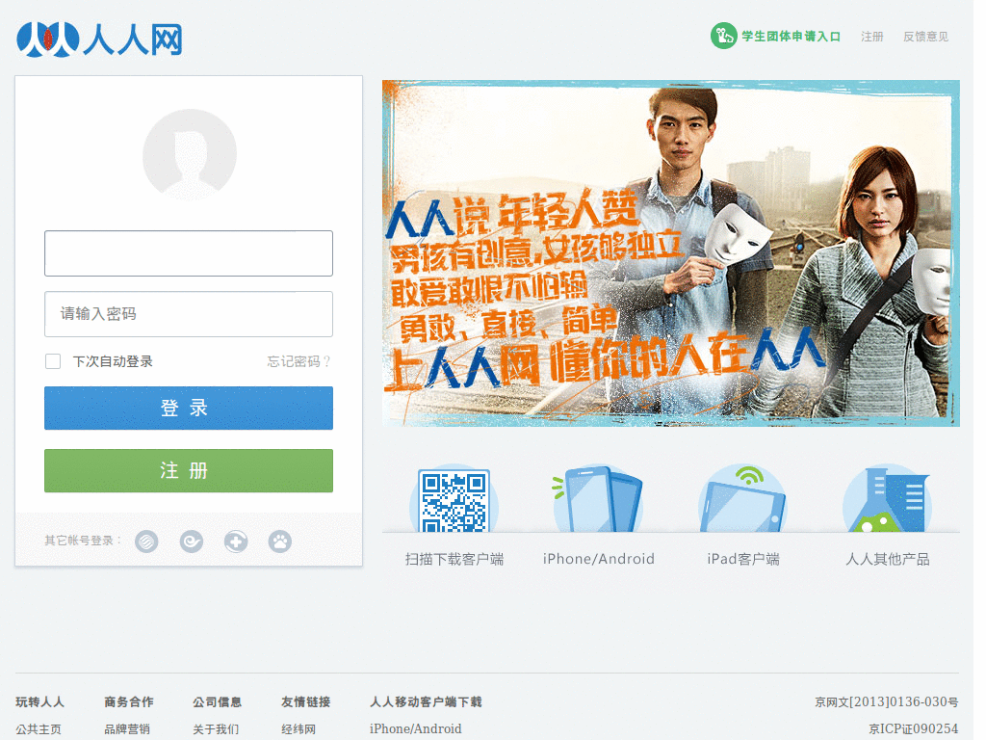The image size is (986, 740).
Task: Click the 360 account login icon
Action: (236, 542)
